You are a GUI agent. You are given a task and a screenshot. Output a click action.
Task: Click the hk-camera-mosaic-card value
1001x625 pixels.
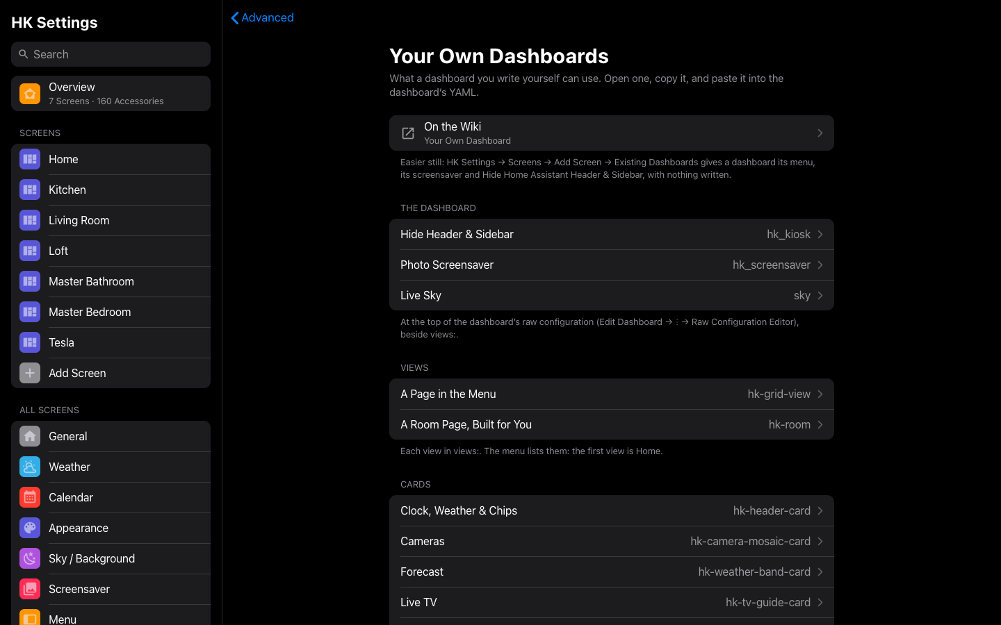750,542
